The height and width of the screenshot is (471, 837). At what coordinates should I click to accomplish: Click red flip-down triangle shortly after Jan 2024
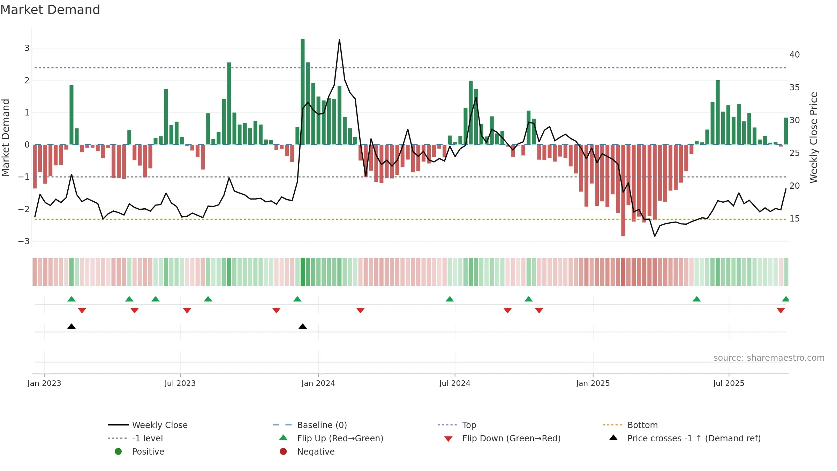click(361, 311)
